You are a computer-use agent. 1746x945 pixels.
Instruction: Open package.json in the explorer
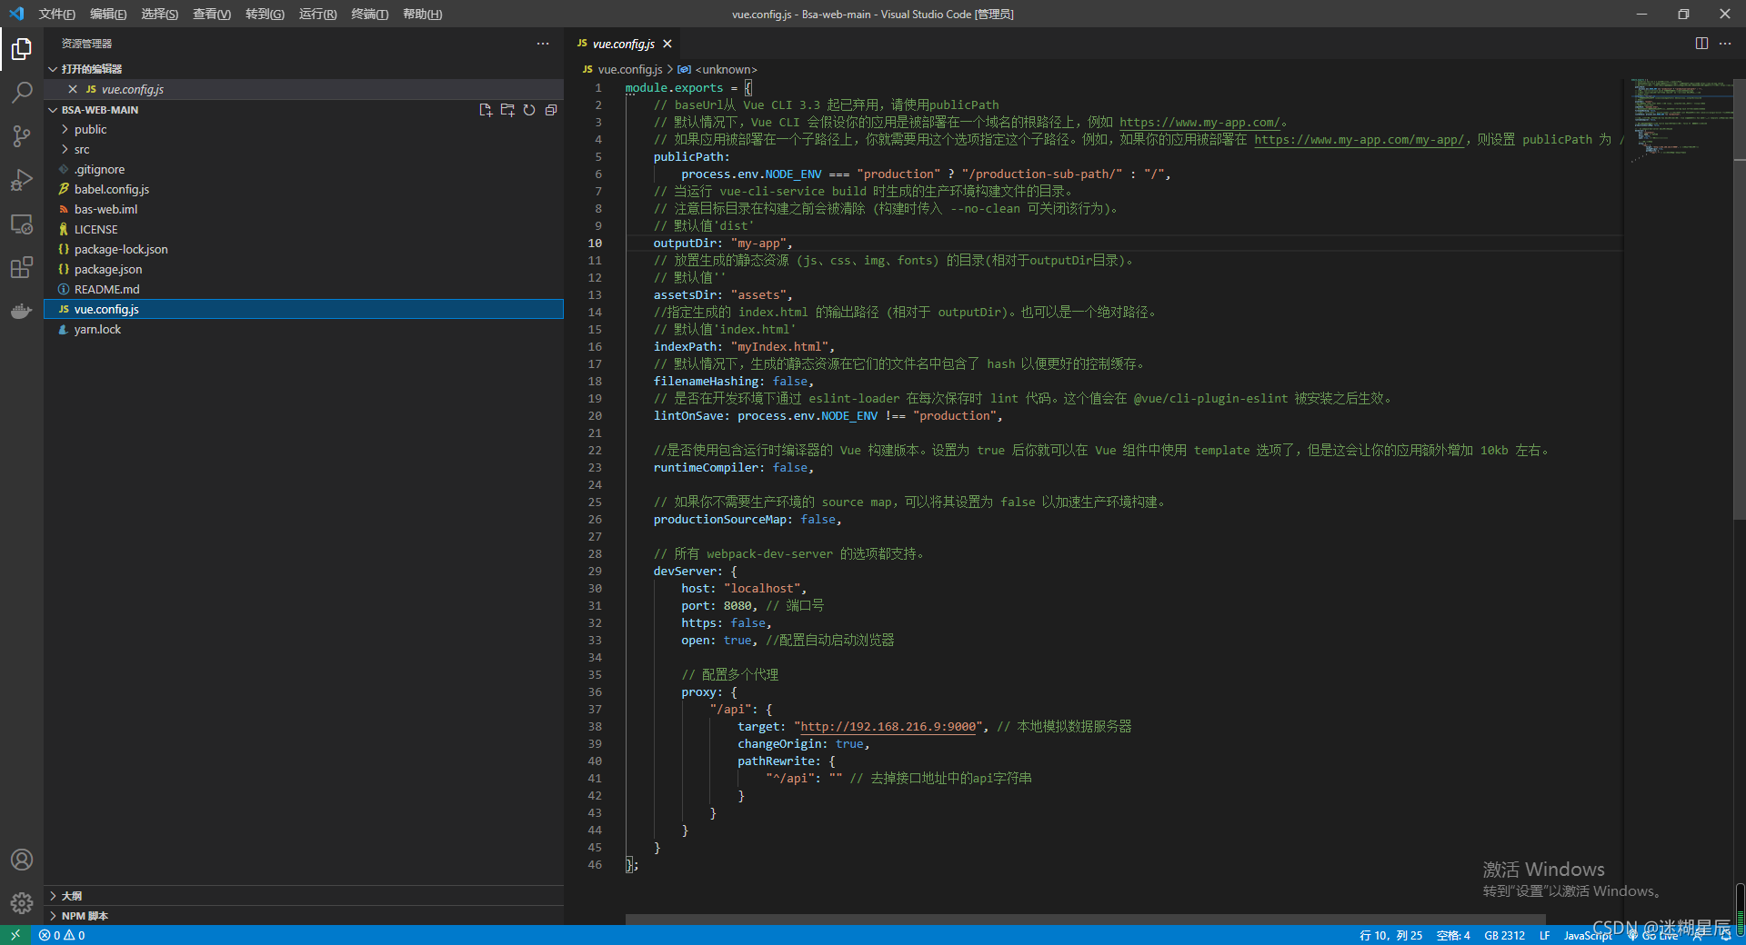tap(304, 270)
